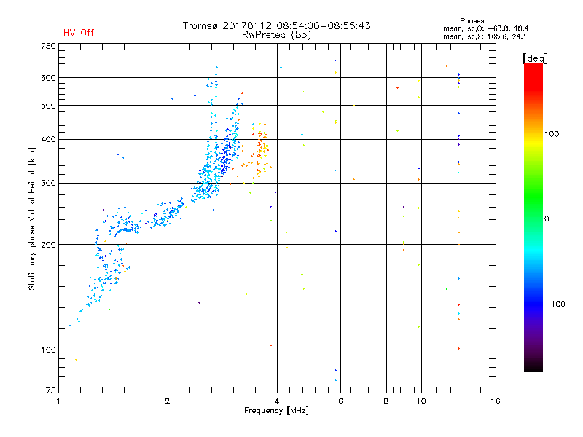Viewport: 583px width, 437px height.
Task: Click the y-axis tick label '100'
Action: pos(48,350)
